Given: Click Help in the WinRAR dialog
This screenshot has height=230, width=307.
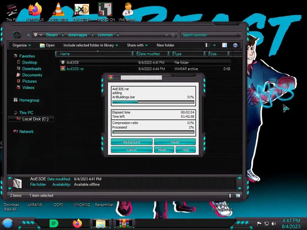Looking at the screenshot, I should (x=186, y=150).
